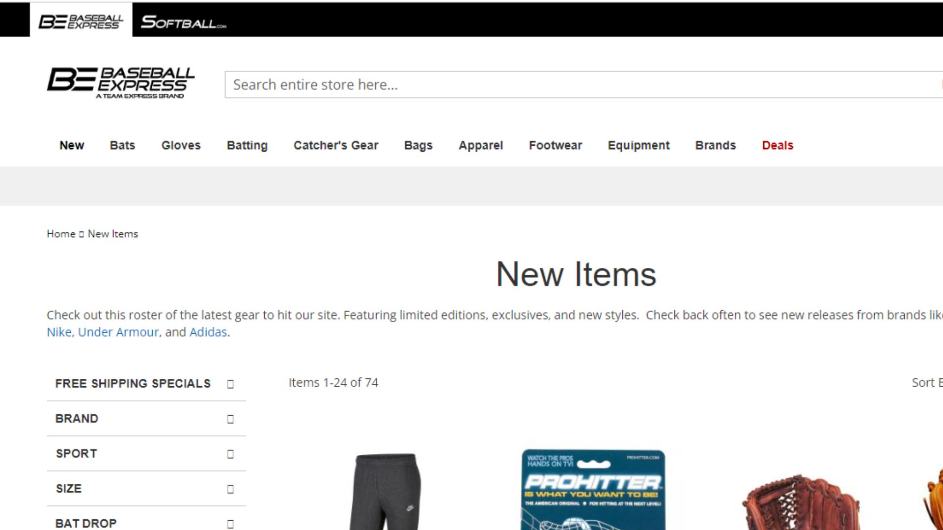The image size is (943, 530).
Task: Click the Free Shipping Specials expand icon
Action: (230, 384)
